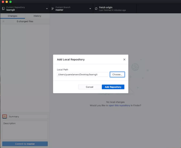Click the green maximize window button
Image resolution: width=181 pixels, height=148 pixels.
pyautogui.click(x=10, y=2)
